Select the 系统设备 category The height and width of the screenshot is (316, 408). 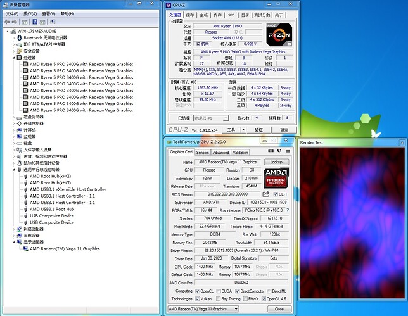[32, 236]
